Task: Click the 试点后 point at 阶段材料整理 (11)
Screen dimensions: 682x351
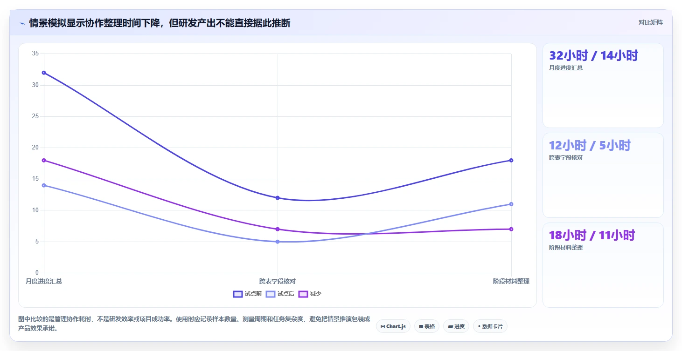Action: pos(511,204)
